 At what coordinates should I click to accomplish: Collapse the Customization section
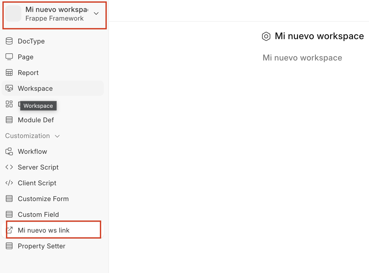57,136
